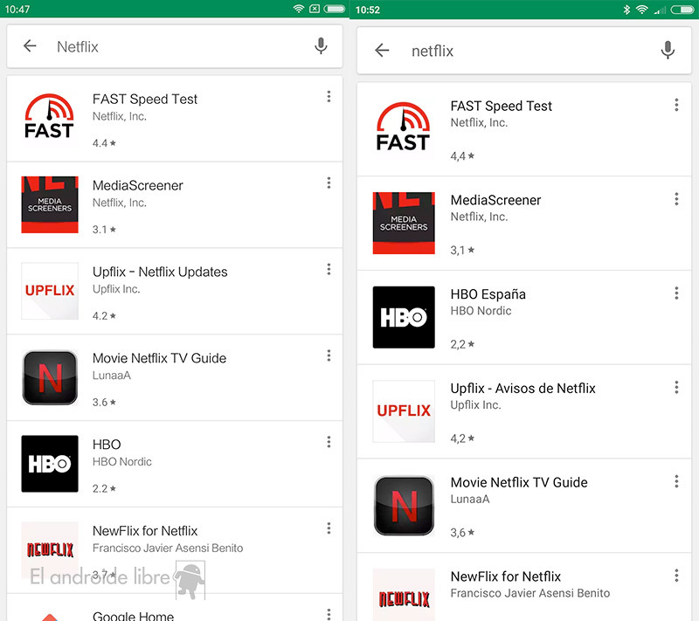
Task: Tap red N icon in right phone list
Action: pyautogui.click(x=403, y=505)
